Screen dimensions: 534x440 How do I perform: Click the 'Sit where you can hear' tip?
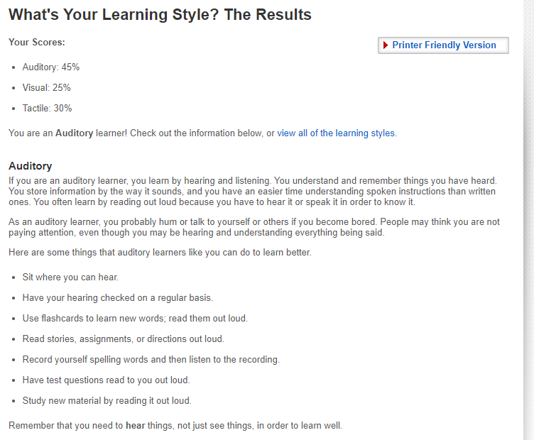(x=70, y=277)
